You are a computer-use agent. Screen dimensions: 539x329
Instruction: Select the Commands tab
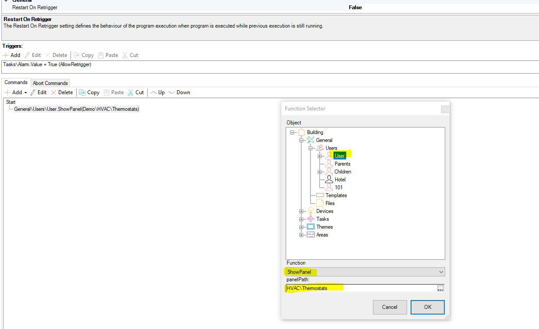(x=16, y=82)
